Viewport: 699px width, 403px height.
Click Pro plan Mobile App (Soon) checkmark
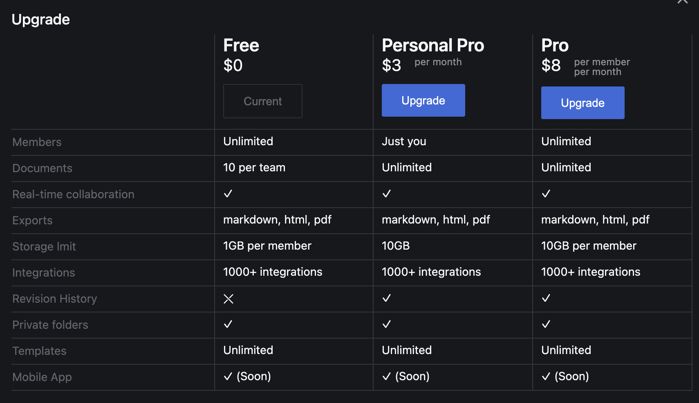pyautogui.click(x=546, y=376)
